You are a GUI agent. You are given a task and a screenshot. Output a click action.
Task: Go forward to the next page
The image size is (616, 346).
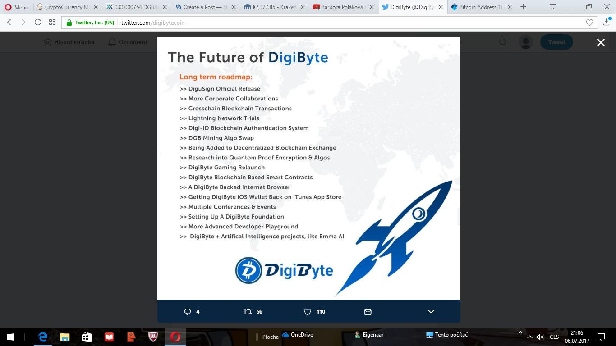point(23,22)
